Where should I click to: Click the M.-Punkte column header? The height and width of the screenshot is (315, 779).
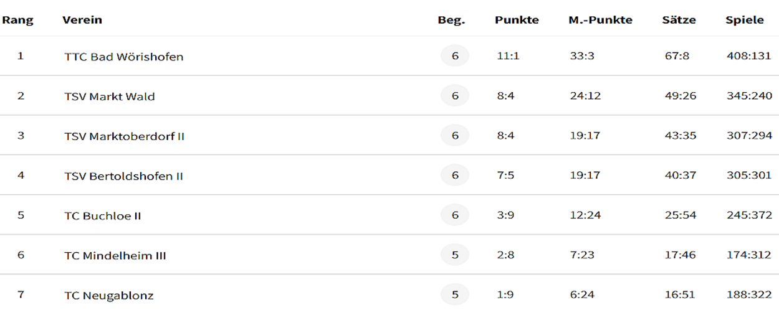pyautogui.click(x=600, y=20)
